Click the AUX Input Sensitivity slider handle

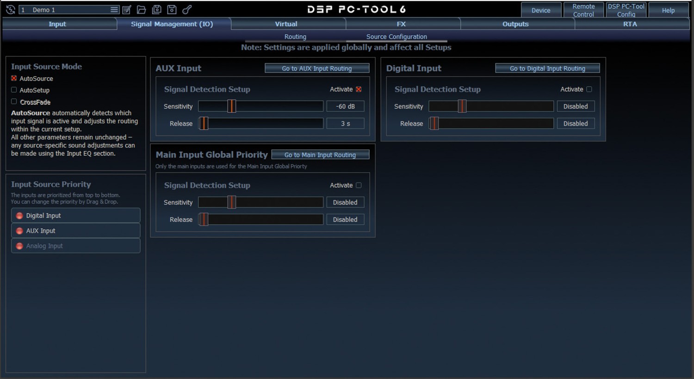coord(232,106)
